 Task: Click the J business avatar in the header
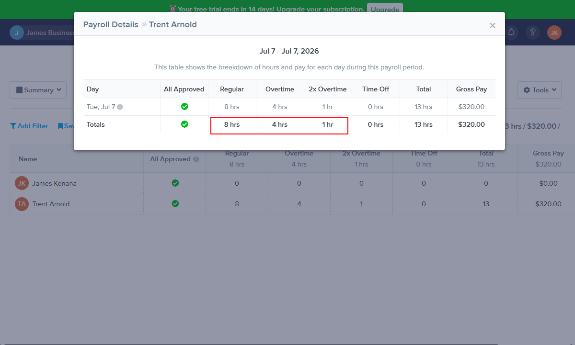[17, 33]
